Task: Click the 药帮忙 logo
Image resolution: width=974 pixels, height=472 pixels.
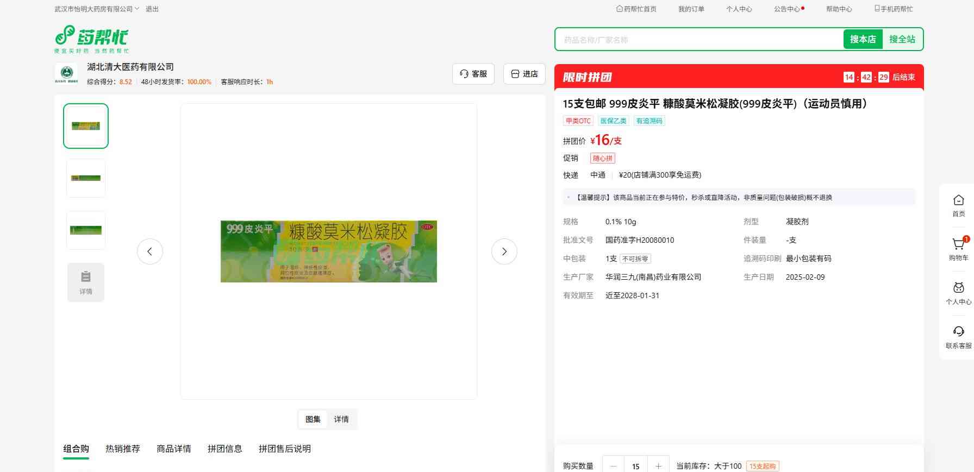Action: pos(91,39)
